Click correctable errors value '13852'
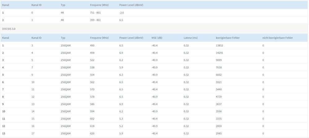The height and width of the screenshot is (138, 309). (219, 45)
